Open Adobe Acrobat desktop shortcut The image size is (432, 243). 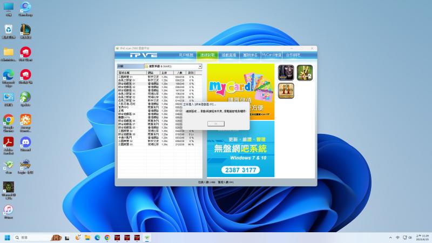pos(8,143)
